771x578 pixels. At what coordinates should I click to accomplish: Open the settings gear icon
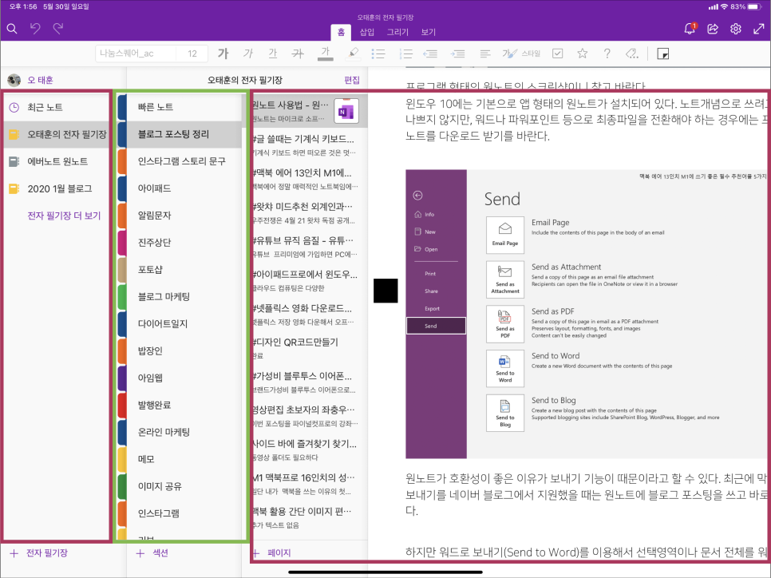coord(736,29)
